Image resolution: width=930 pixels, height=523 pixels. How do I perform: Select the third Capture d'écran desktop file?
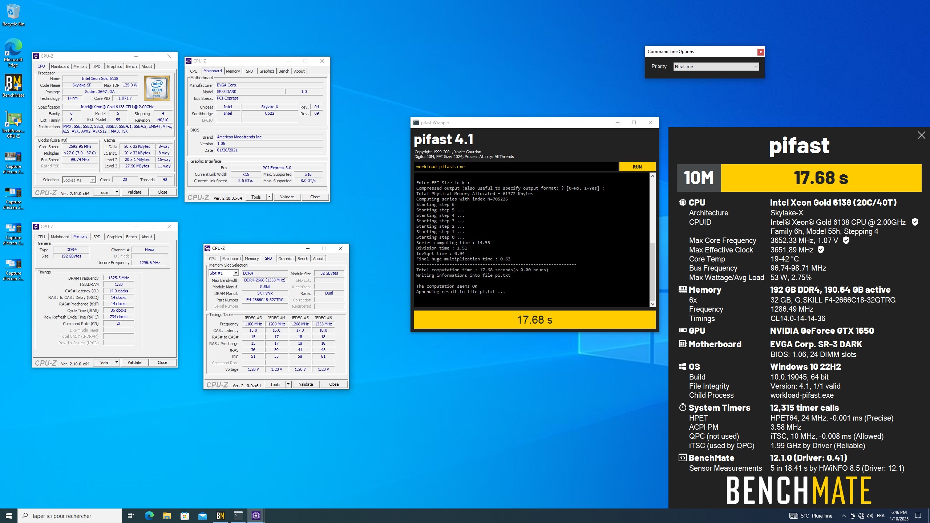tap(13, 234)
